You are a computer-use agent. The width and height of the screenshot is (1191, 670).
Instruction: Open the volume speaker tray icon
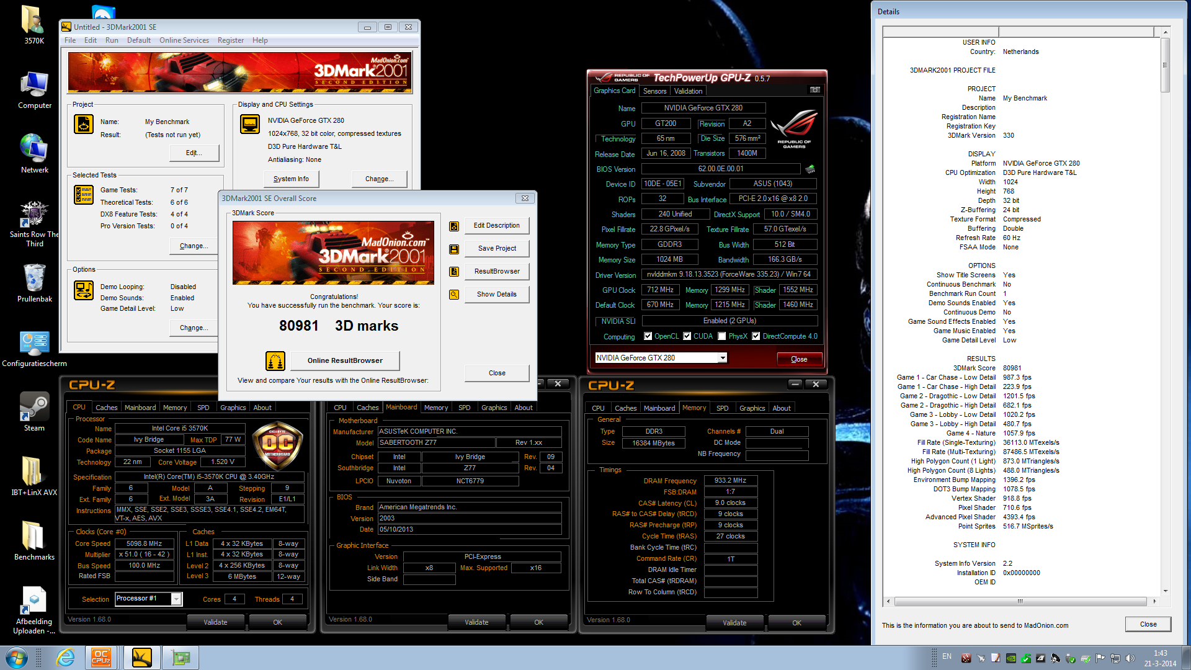pos(1130,658)
